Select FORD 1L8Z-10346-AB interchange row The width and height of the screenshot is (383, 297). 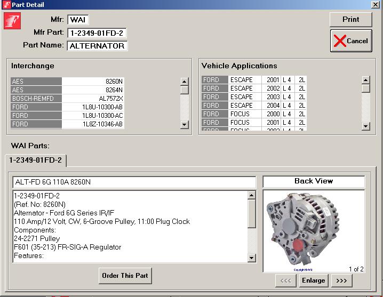click(x=67, y=124)
